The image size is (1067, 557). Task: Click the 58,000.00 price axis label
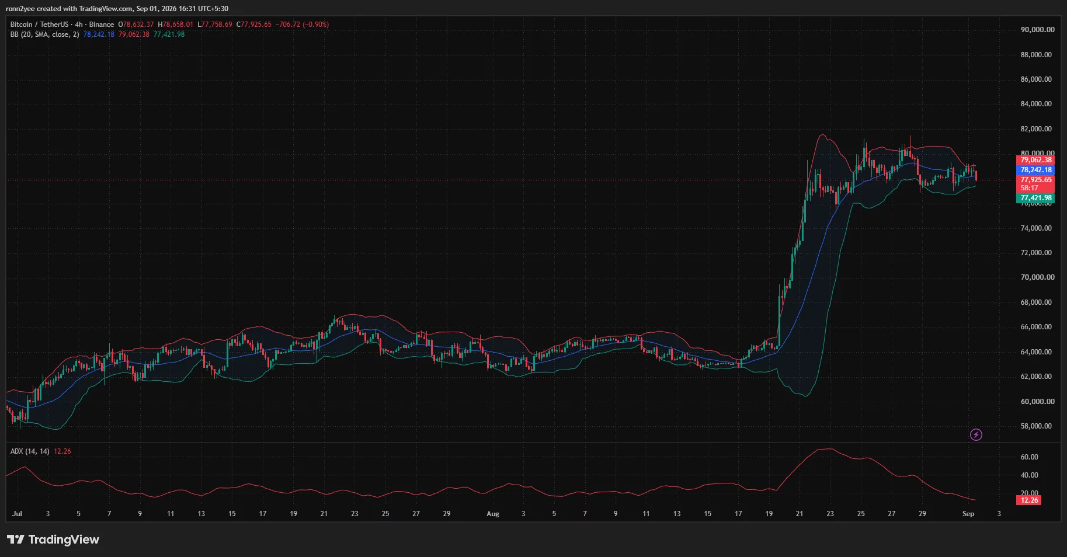pyautogui.click(x=1036, y=426)
